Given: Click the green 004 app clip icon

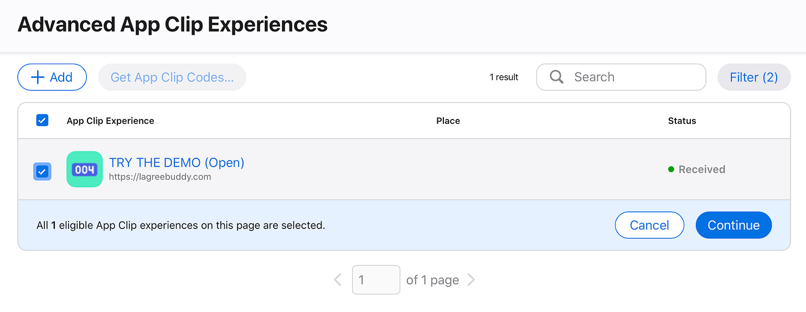Looking at the screenshot, I should (x=84, y=169).
